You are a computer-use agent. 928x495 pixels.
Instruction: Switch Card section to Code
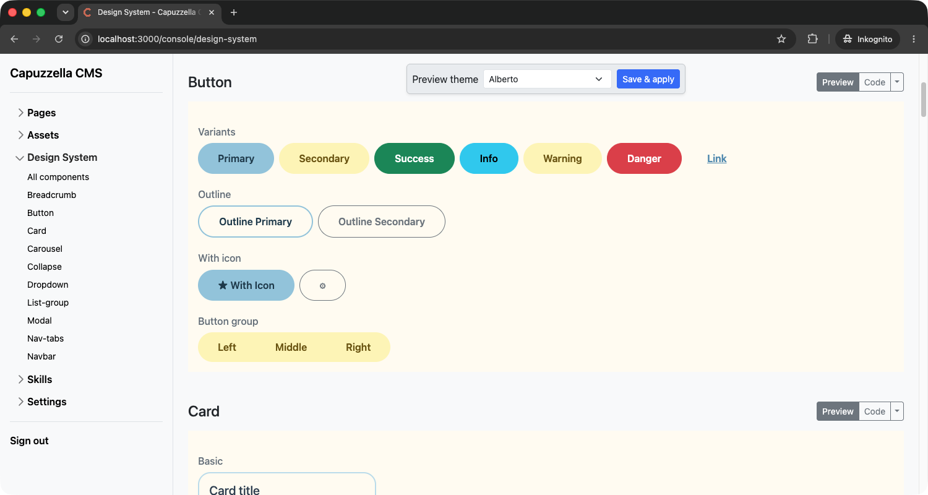(875, 411)
